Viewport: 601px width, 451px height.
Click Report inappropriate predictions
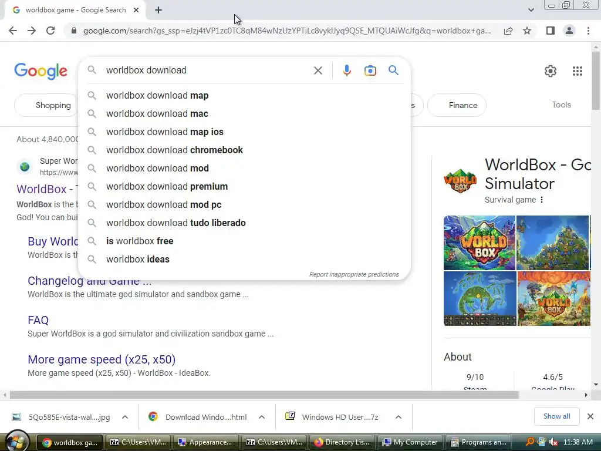[354, 275]
